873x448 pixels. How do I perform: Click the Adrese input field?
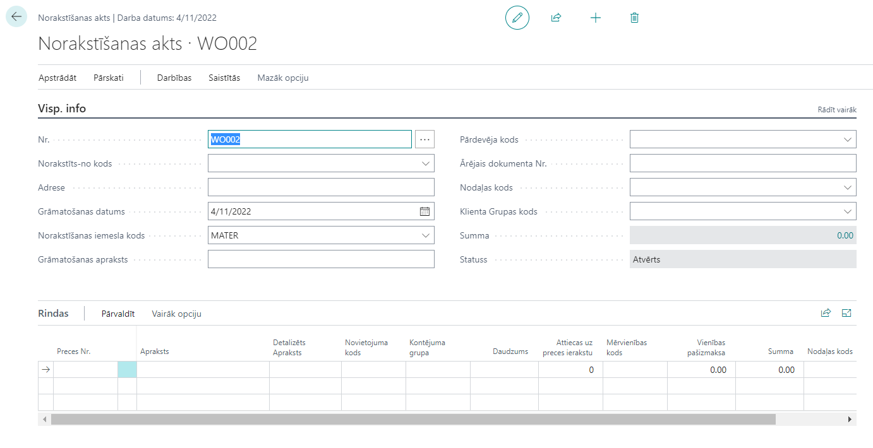coord(321,187)
